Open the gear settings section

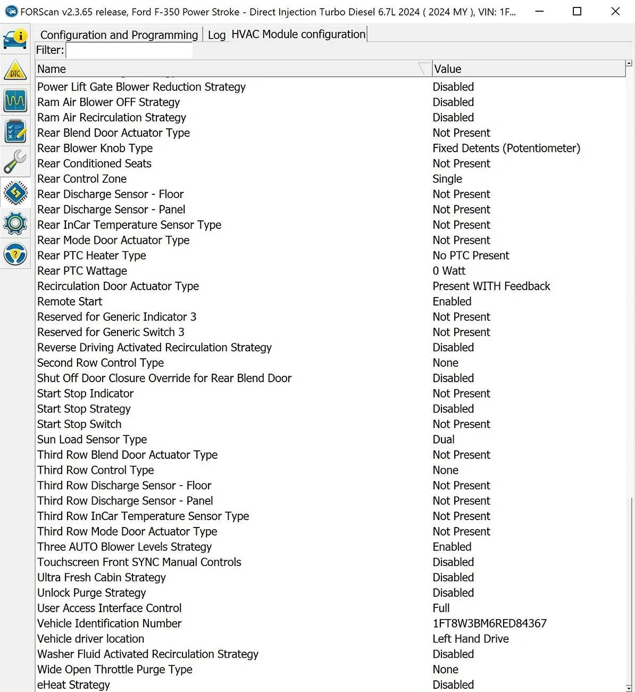15,223
